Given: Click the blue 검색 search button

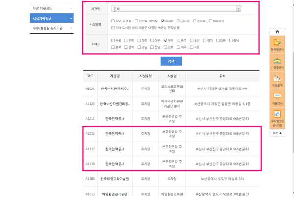Looking at the screenshot, I should click(x=171, y=61).
